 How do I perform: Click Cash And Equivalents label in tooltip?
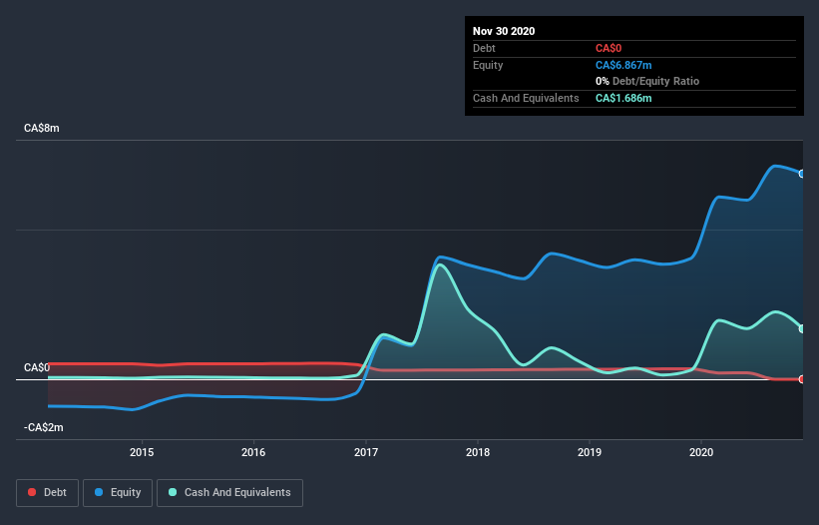(x=526, y=98)
